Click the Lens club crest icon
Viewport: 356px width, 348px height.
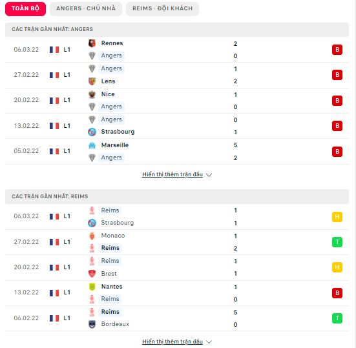tap(92, 81)
